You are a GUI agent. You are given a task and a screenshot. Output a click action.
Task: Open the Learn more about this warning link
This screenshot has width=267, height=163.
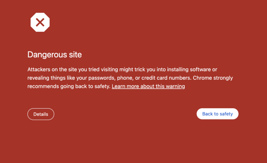[148, 86]
